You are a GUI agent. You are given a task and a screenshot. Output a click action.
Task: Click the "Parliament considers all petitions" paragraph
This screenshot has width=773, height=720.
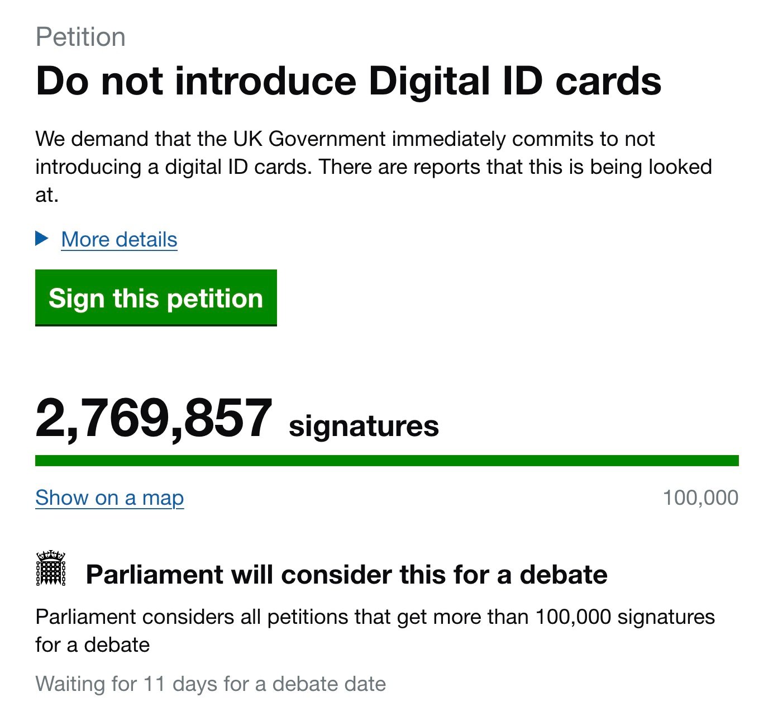[375, 617]
